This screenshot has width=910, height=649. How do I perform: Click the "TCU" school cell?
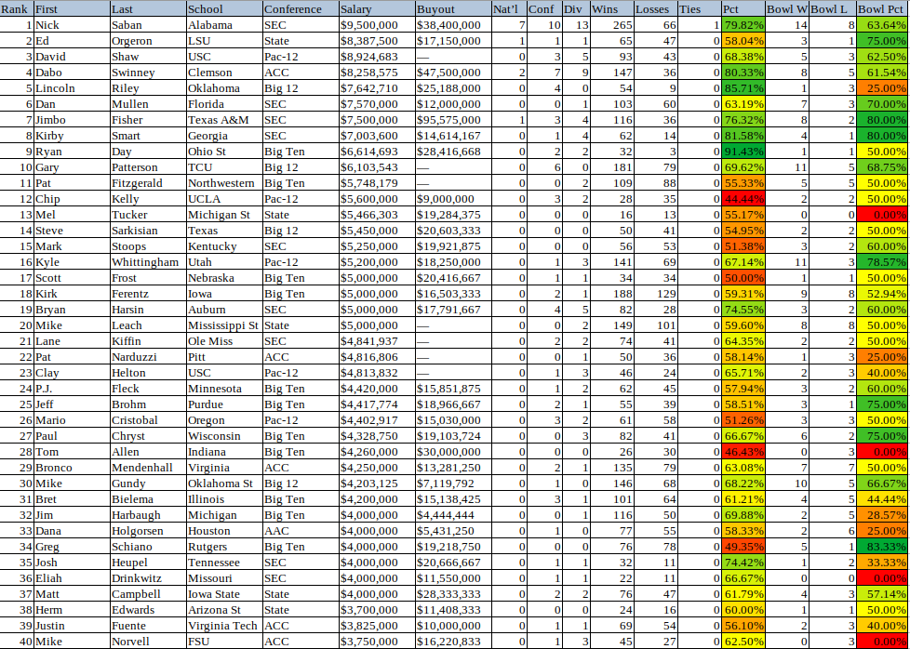pyautogui.click(x=224, y=167)
